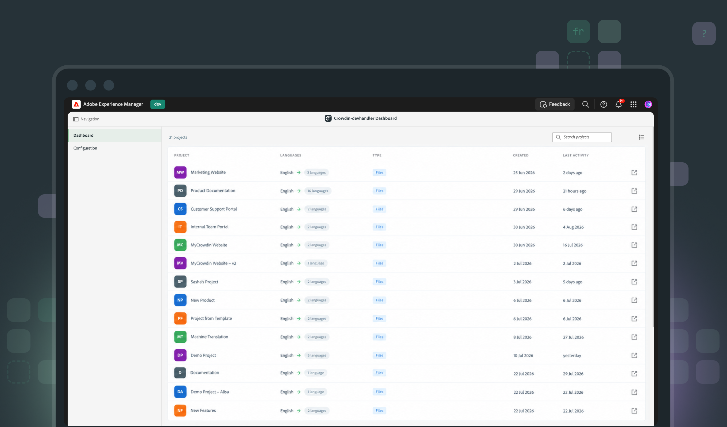Screen dimensions: 727x427
Task: Click the IT project avatar
Action: pos(180,227)
